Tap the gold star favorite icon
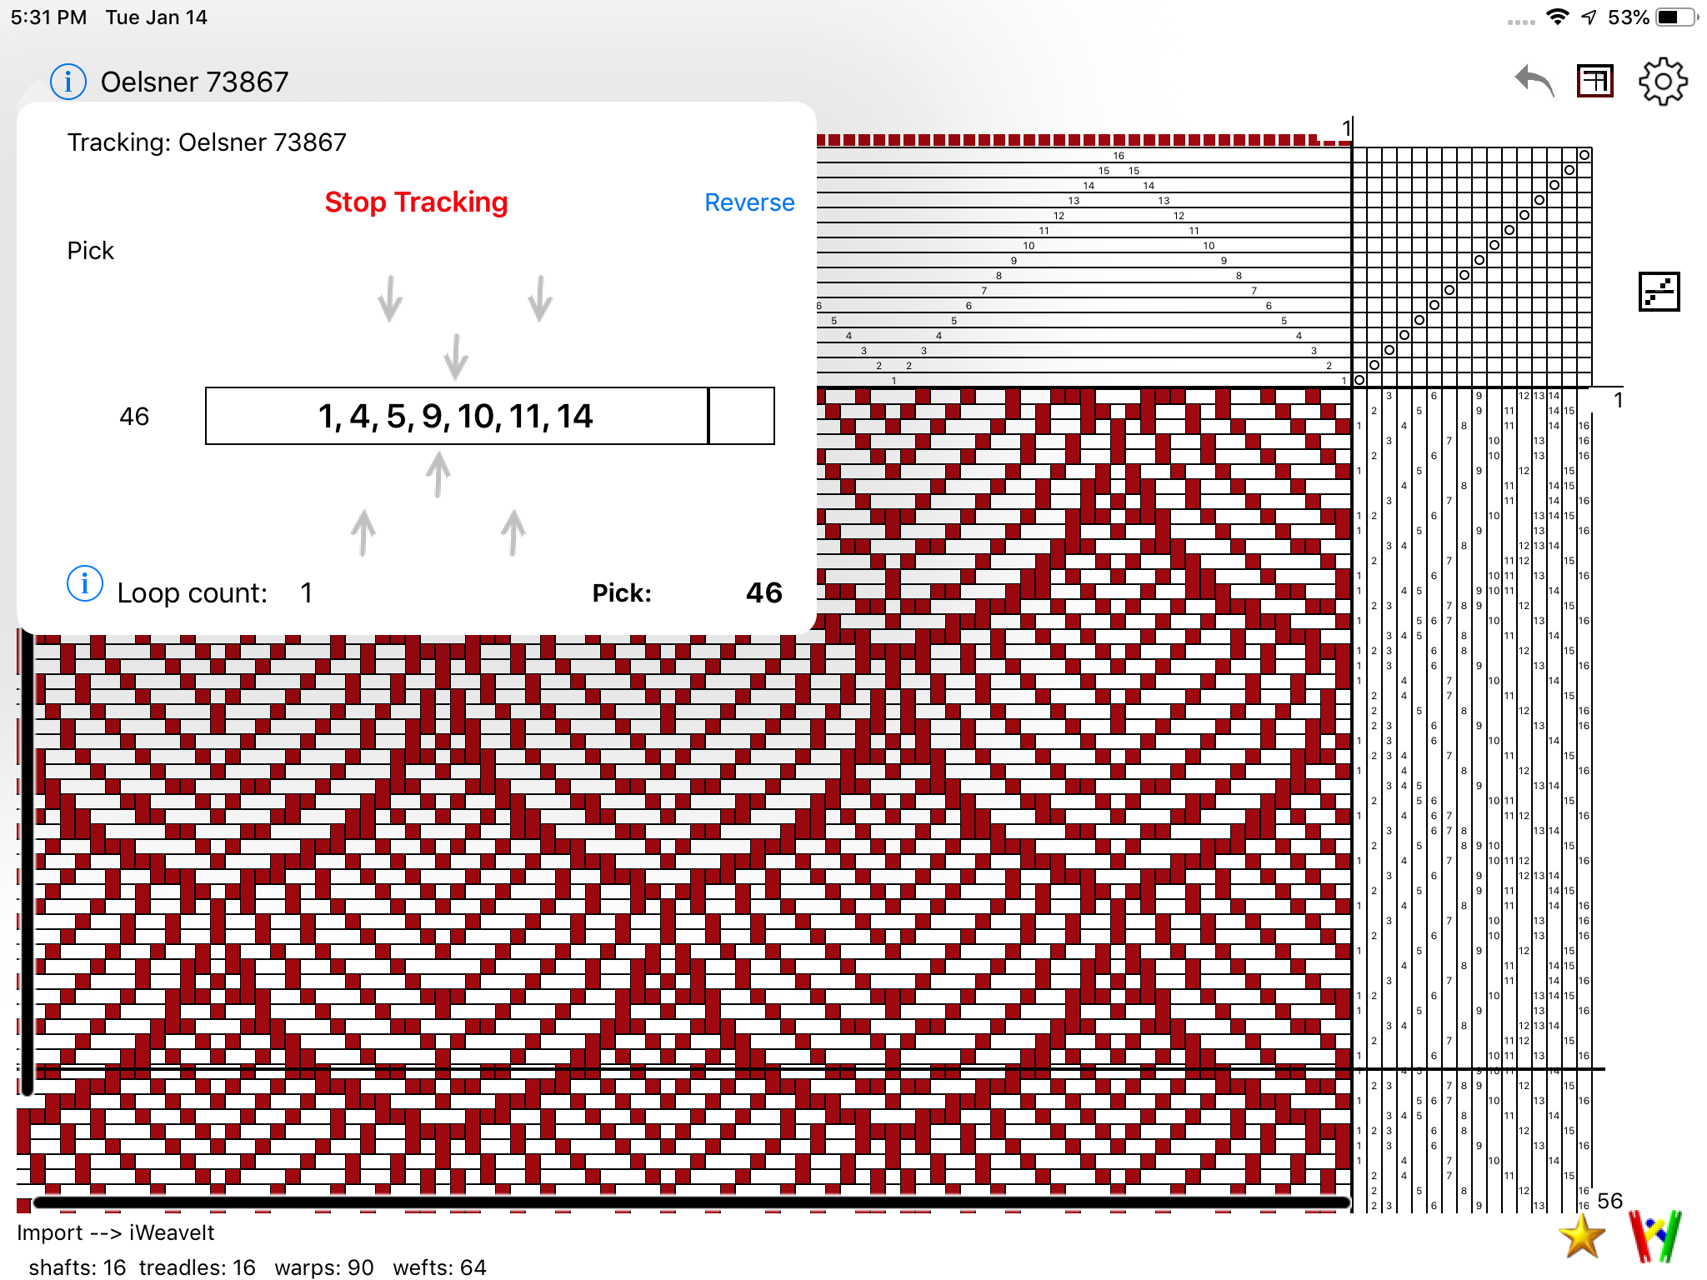 coord(1580,1236)
